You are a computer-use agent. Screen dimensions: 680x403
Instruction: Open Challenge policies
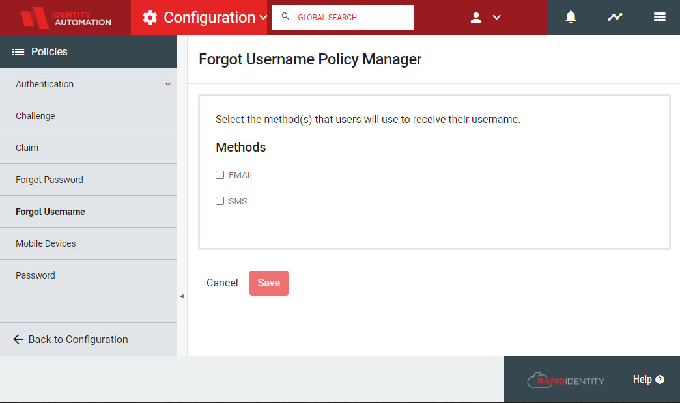pyautogui.click(x=89, y=116)
